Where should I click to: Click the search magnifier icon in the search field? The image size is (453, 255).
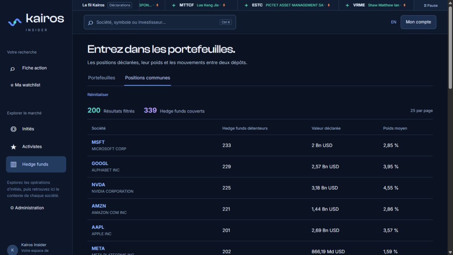(91, 23)
